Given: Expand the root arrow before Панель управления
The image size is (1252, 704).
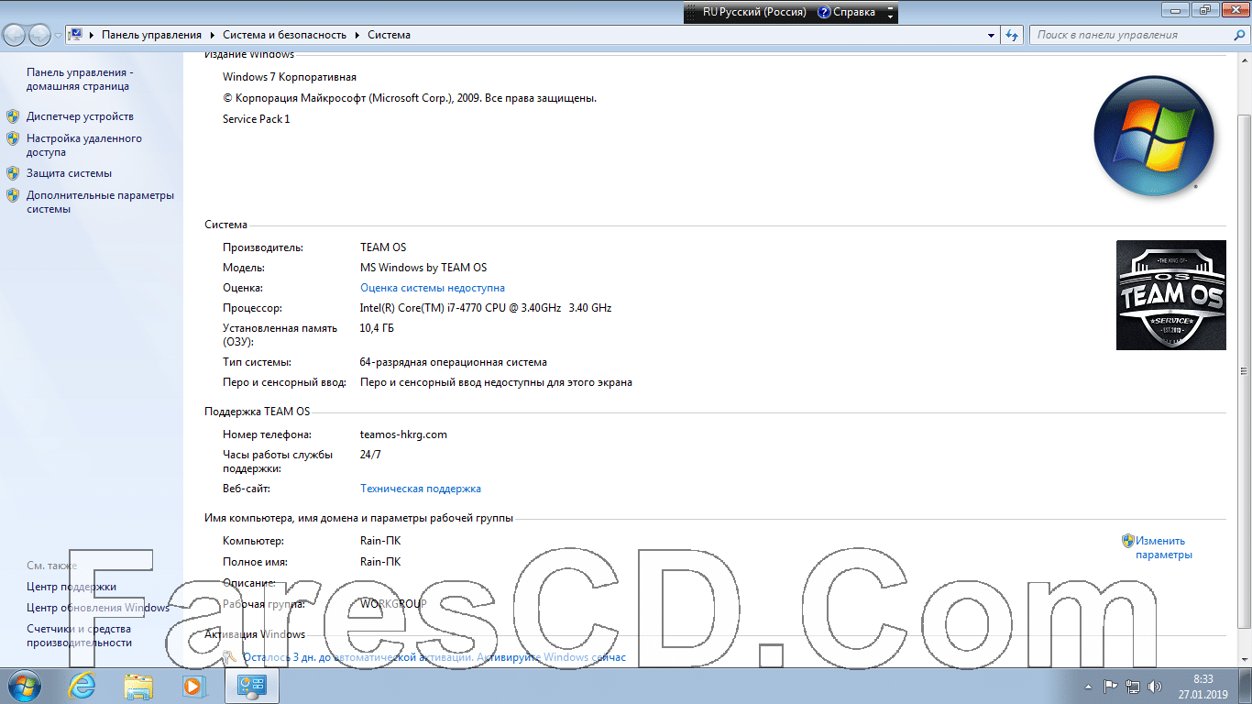Looking at the screenshot, I should pos(92,35).
